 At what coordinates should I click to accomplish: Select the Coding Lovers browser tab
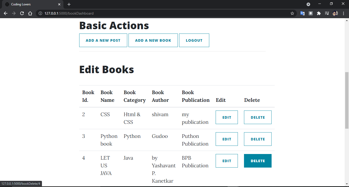pos(33,4)
